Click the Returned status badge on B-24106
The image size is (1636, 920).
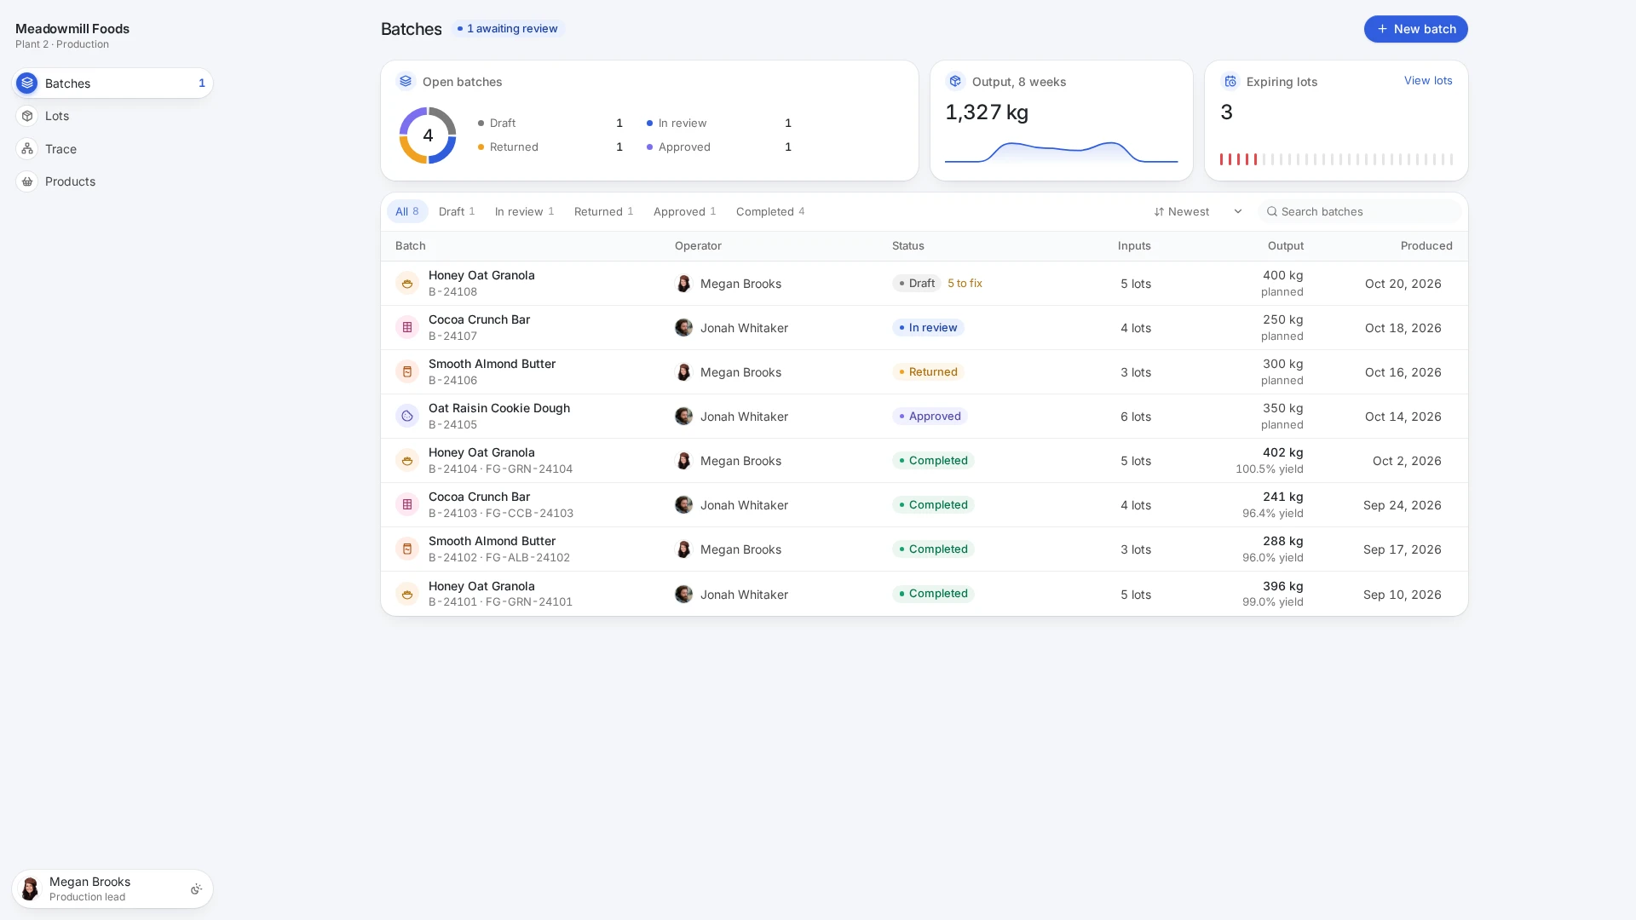928,372
